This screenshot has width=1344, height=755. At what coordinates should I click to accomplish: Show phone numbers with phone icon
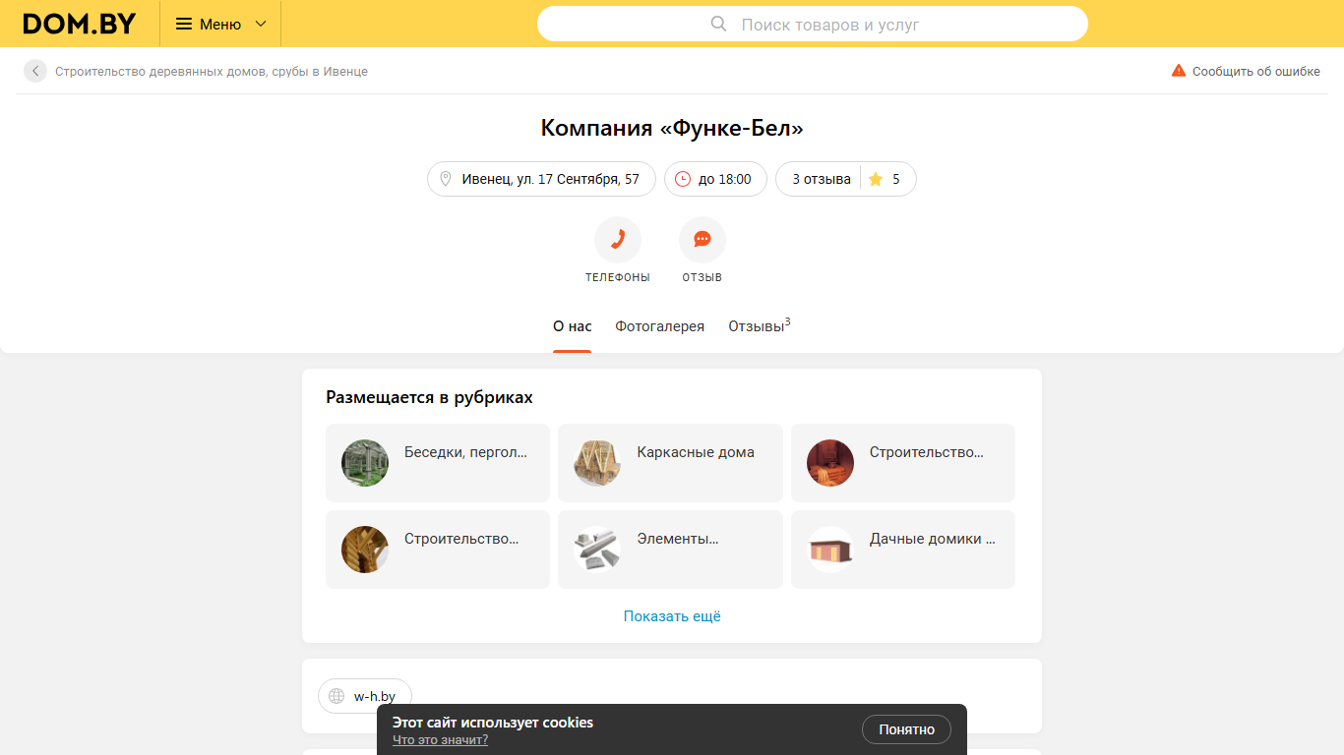[618, 240]
